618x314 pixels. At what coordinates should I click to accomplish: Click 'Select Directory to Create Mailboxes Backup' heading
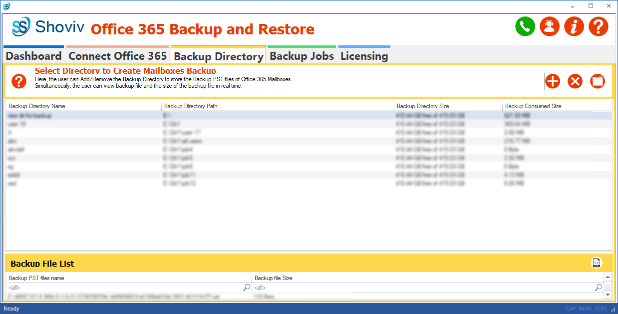[125, 71]
